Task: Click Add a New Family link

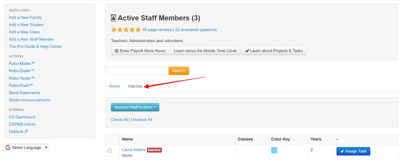Action: (25, 18)
